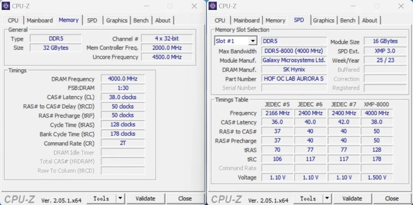Click CPU-Z app icon in left window title bar
This screenshot has height=205, width=413.
coord(5,6)
